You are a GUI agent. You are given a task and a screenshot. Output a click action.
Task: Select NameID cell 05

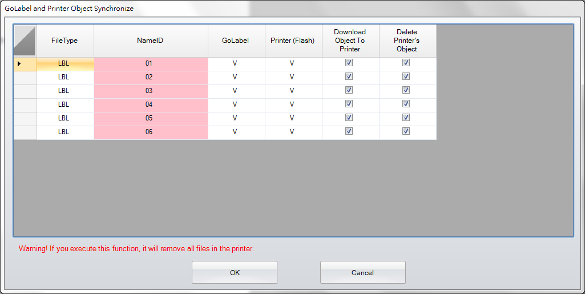point(151,119)
